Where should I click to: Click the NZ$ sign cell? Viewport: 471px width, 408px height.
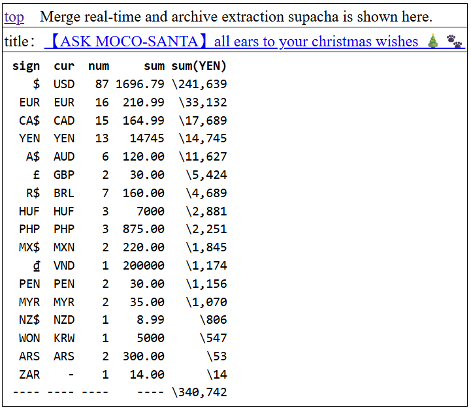coord(29,320)
